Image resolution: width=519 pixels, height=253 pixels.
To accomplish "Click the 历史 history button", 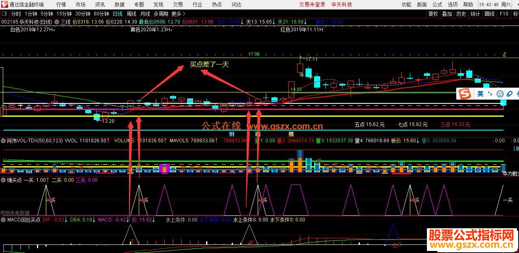I will click(x=461, y=14).
